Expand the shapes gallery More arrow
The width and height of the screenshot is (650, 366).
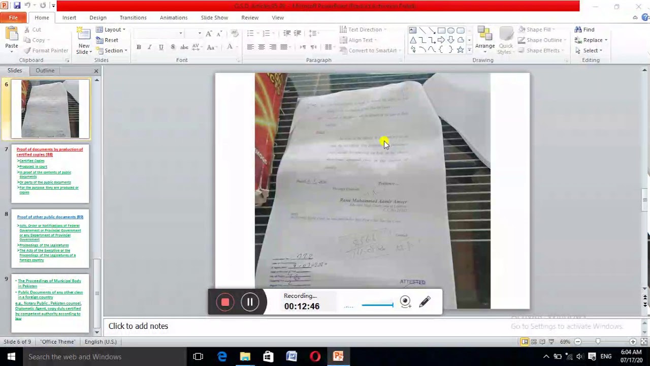pyautogui.click(x=469, y=50)
